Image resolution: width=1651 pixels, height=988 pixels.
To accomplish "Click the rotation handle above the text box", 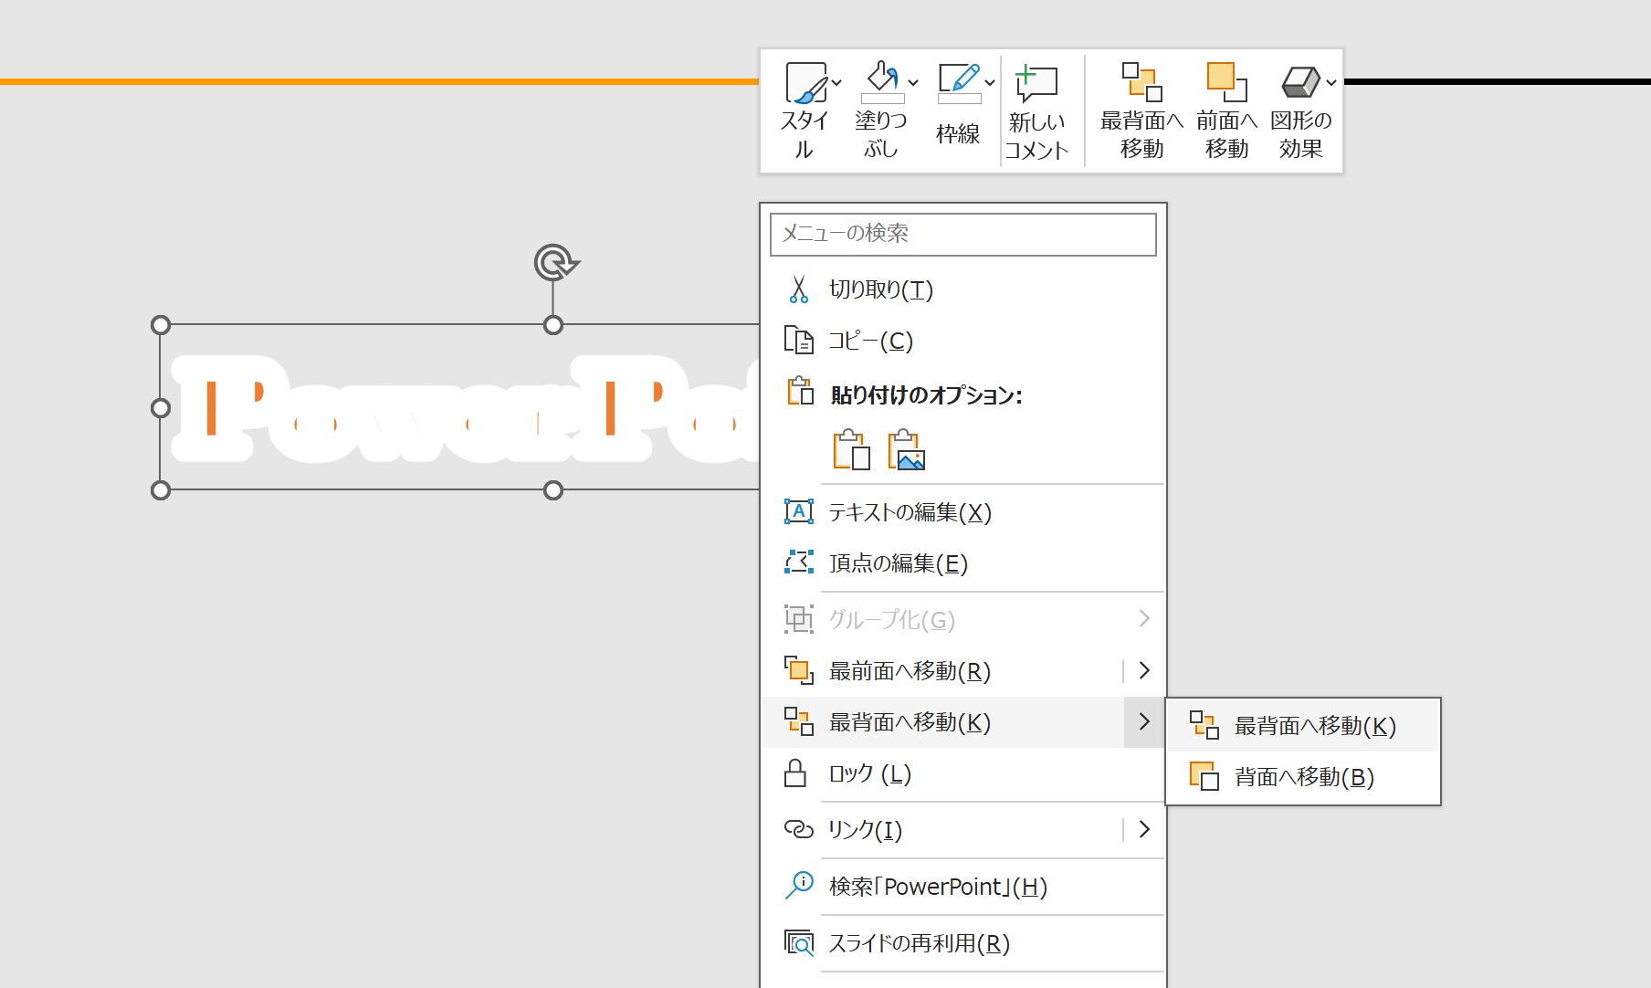I will pyautogui.click(x=554, y=263).
